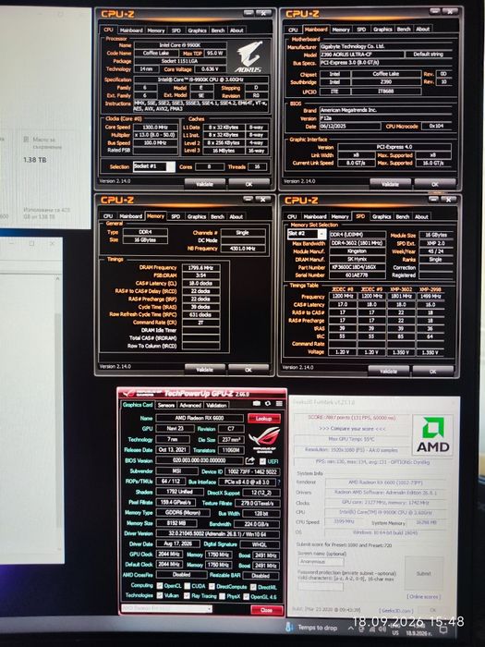Open the GPU selector dropdown in GPU-Z
Screen dimensions: 485x647
click(x=166, y=608)
